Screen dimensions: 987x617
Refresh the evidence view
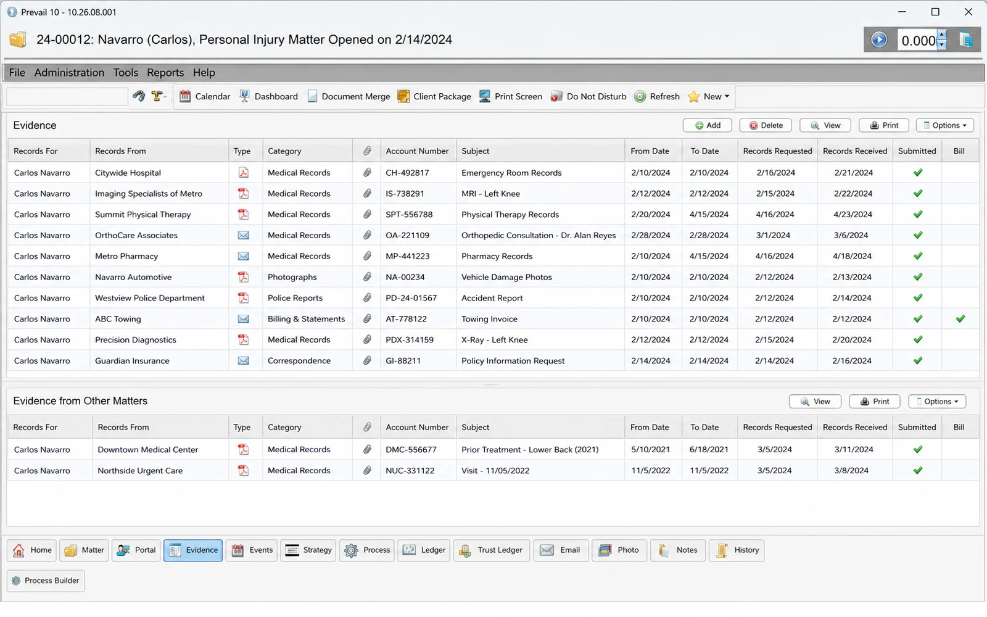[x=658, y=96]
